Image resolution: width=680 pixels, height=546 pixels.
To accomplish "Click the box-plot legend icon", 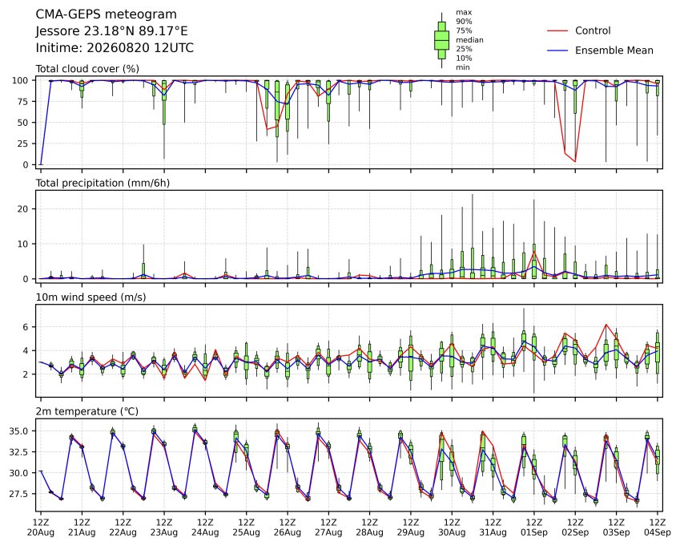I will coord(441,40).
